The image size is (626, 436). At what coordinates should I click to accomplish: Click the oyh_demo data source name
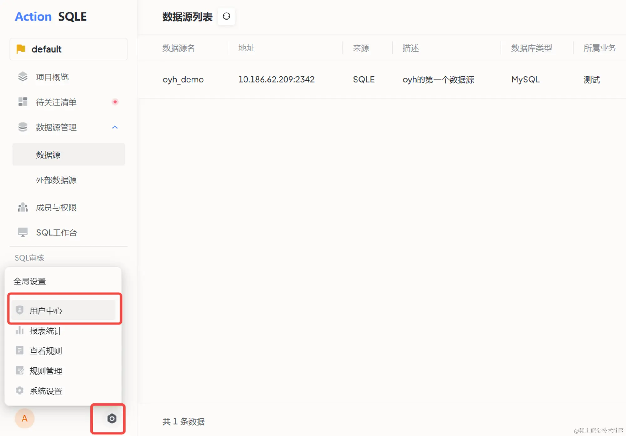pos(183,80)
